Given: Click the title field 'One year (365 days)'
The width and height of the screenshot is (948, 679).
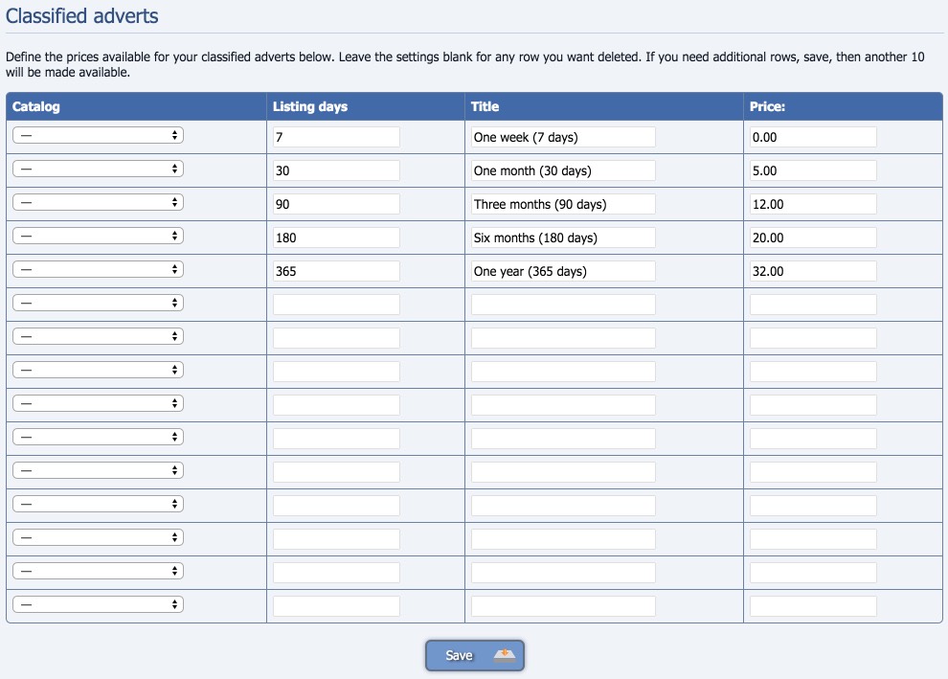Looking at the screenshot, I should point(563,271).
